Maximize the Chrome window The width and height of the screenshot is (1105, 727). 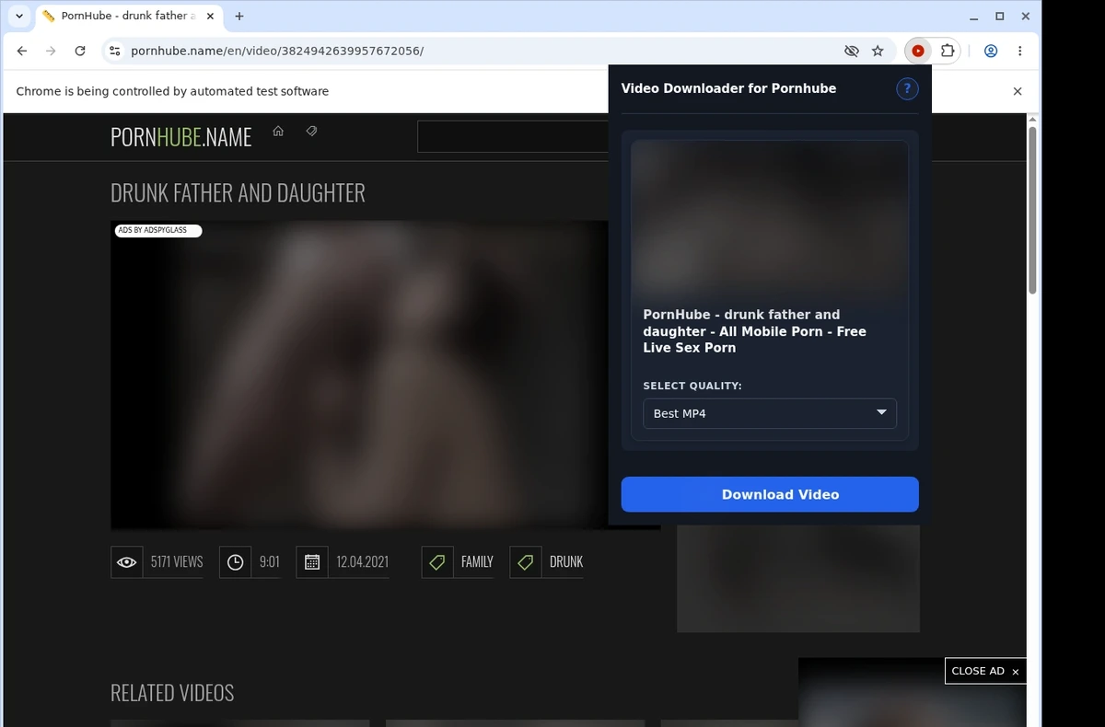(1000, 17)
